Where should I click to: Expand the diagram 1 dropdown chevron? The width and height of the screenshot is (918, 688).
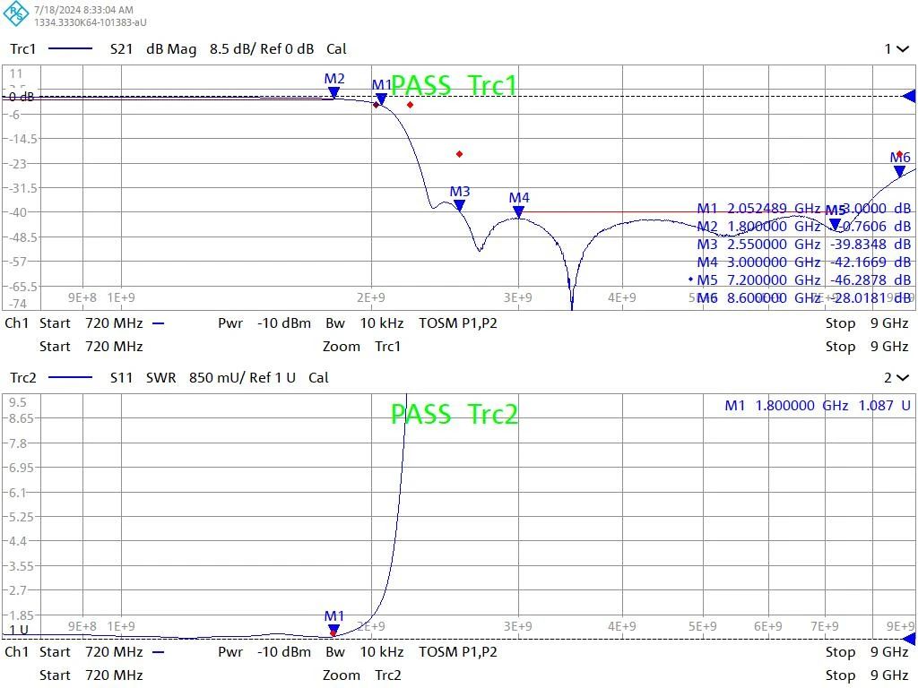(x=897, y=49)
